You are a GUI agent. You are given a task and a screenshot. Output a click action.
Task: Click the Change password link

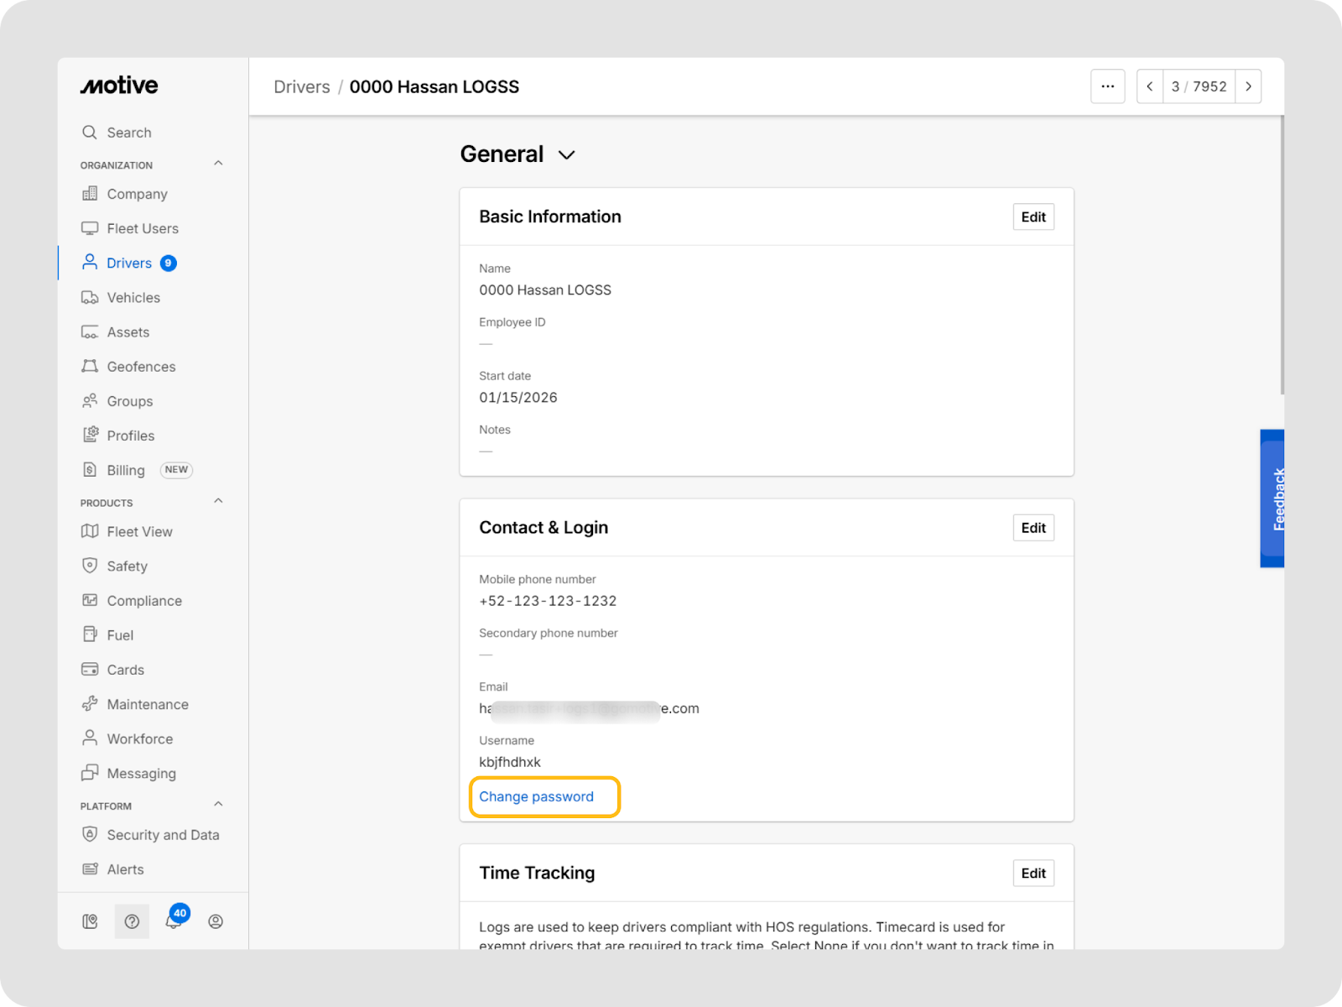point(536,796)
